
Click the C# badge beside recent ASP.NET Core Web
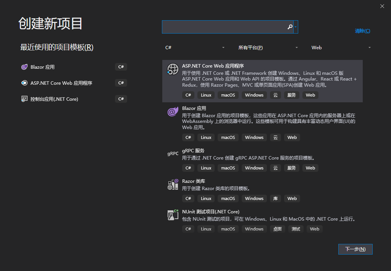click(121, 83)
